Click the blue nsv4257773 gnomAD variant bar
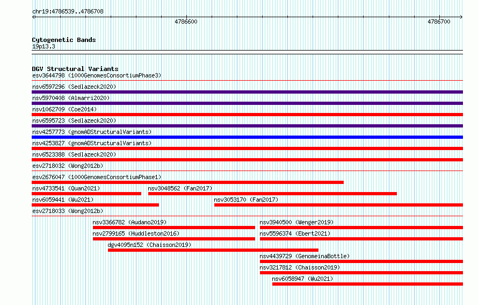Image resolution: width=478 pixels, height=305 pixels. point(247,137)
